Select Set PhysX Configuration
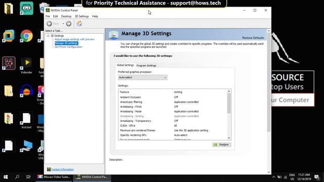Screen dimensions: 324x182 click(x=68, y=47)
